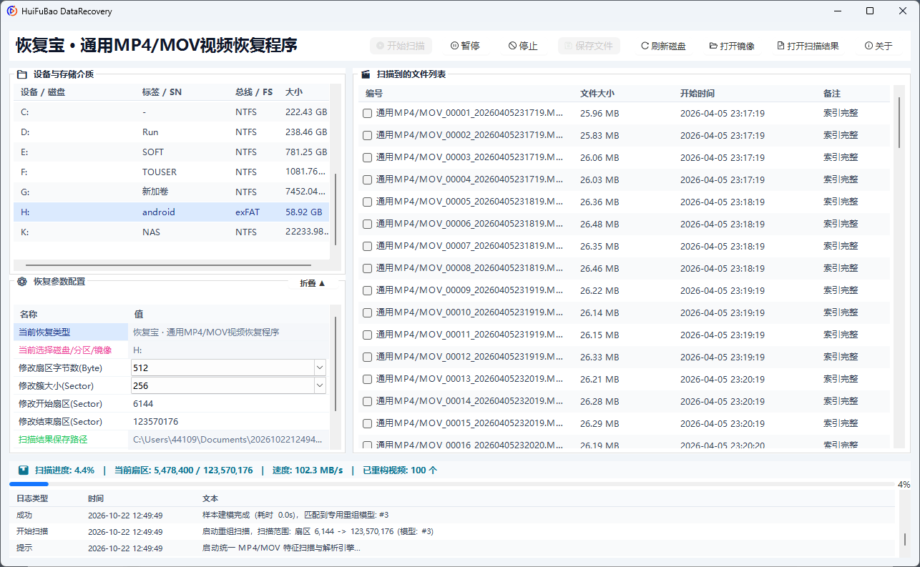Click the refresh icon of 刷新磁盘
This screenshot has width=920, height=567.
(x=645, y=46)
